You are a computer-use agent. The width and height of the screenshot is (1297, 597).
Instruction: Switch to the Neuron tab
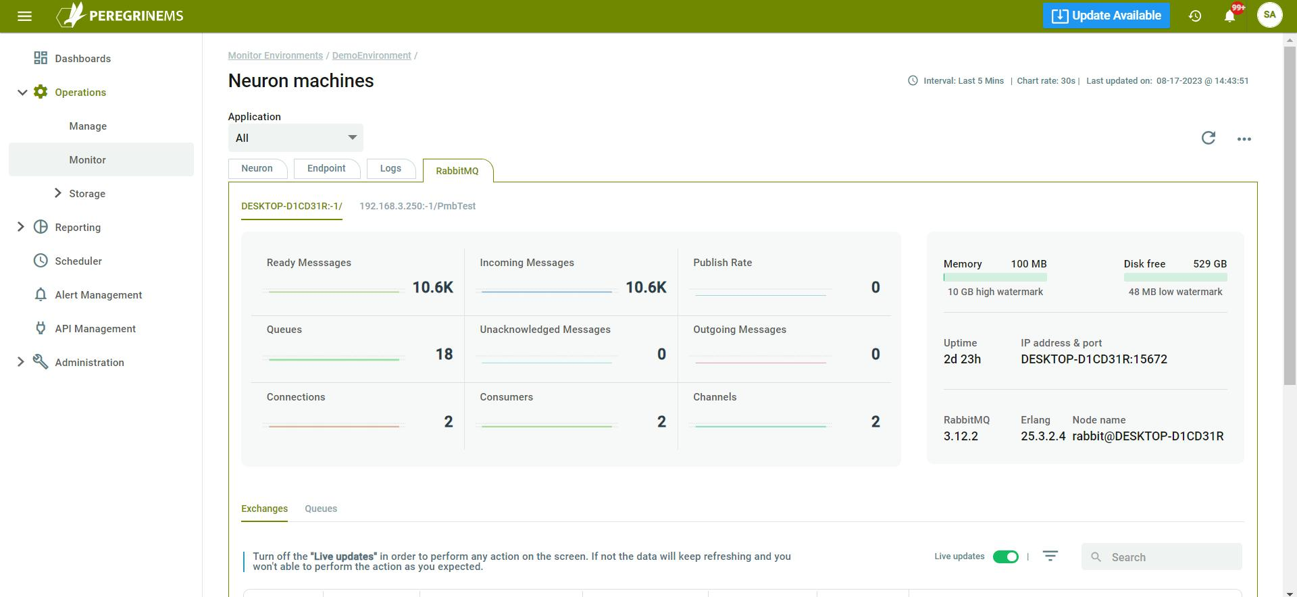click(x=257, y=169)
